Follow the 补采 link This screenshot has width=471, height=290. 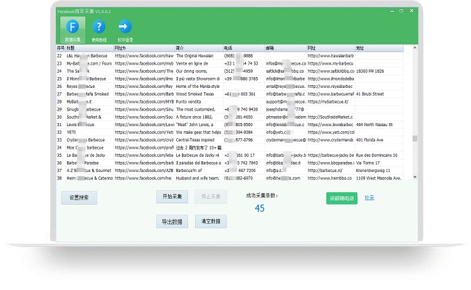(369, 198)
